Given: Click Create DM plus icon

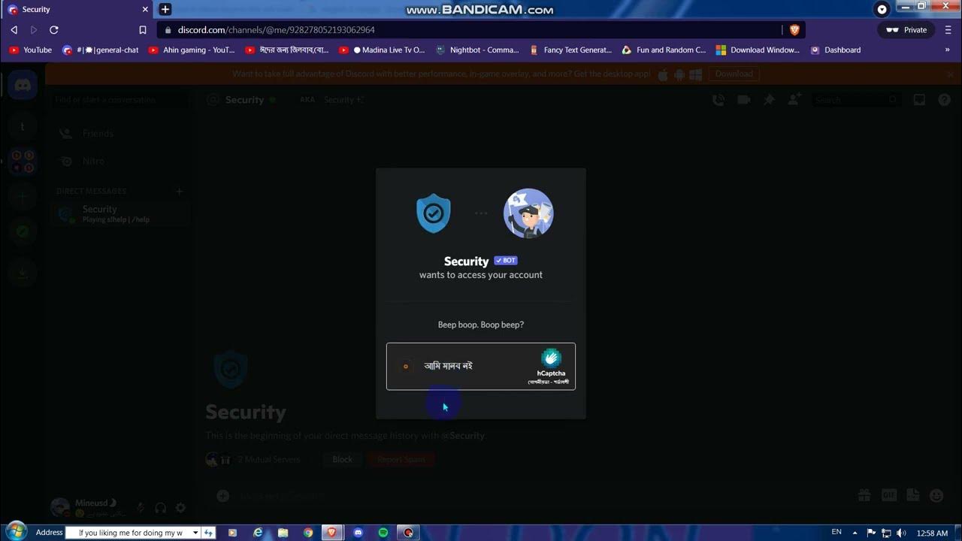Looking at the screenshot, I should click(179, 192).
